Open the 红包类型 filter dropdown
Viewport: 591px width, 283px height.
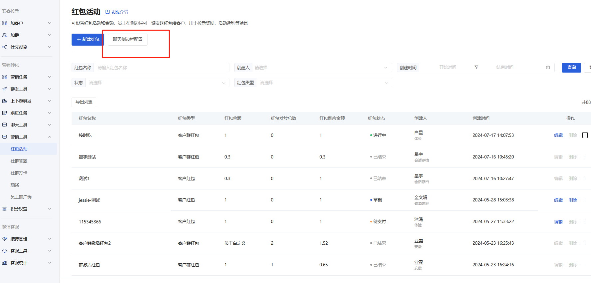(x=324, y=83)
